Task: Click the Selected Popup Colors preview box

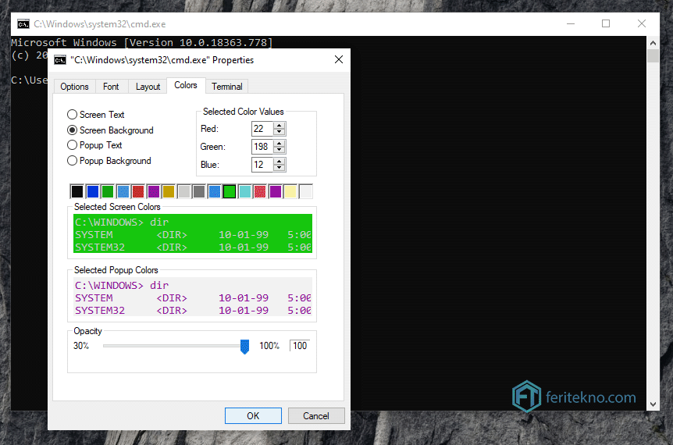Action: click(x=193, y=297)
